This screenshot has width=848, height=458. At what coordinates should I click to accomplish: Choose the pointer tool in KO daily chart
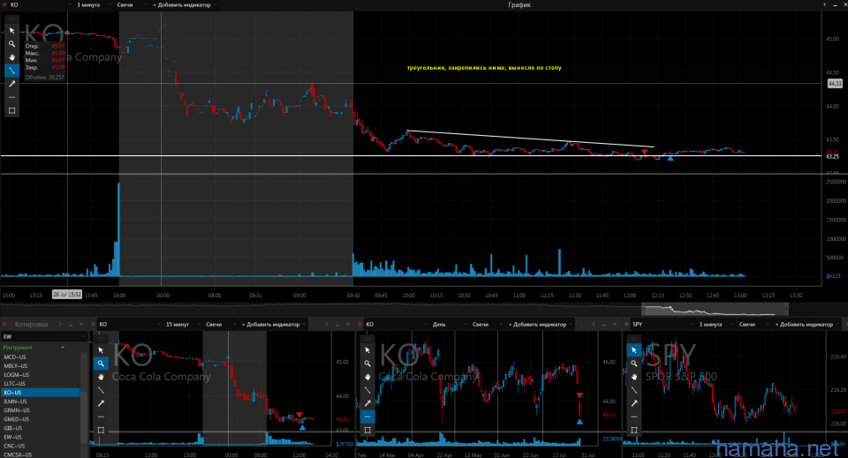point(367,350)
